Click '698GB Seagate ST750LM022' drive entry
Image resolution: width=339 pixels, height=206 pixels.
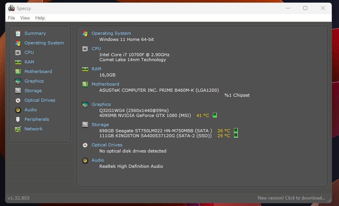click(x=155, y=131)
